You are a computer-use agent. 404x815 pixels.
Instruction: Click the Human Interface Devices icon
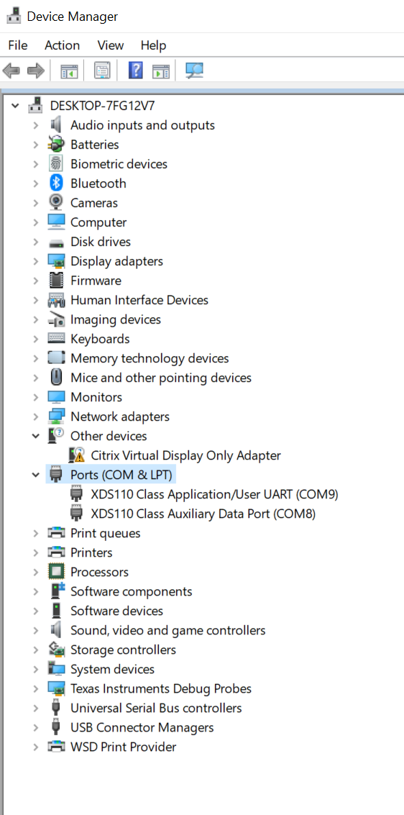pyautogui.click(x=56, y=300)
